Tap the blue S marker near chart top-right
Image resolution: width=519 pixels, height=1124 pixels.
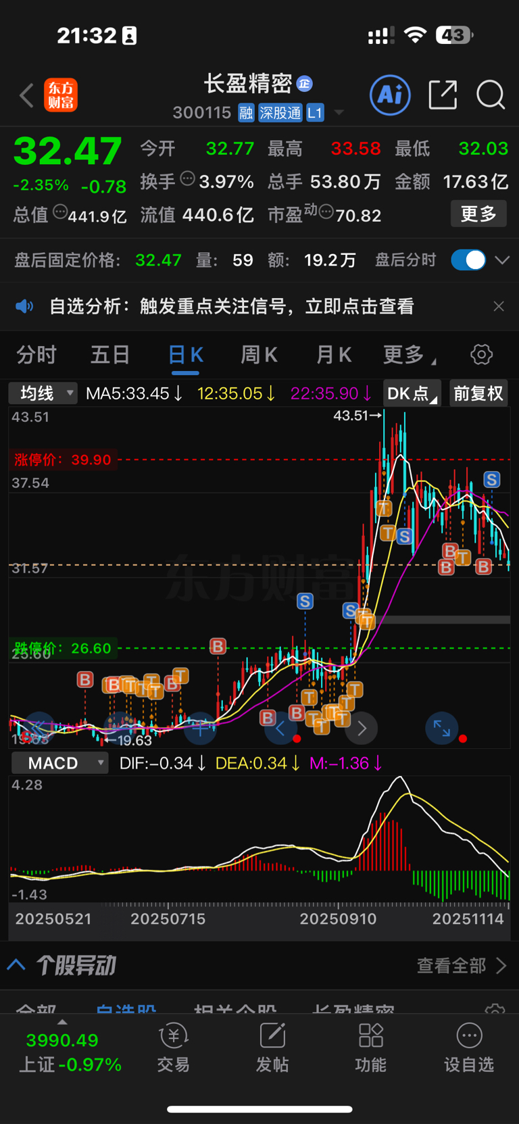pos(491,480)
